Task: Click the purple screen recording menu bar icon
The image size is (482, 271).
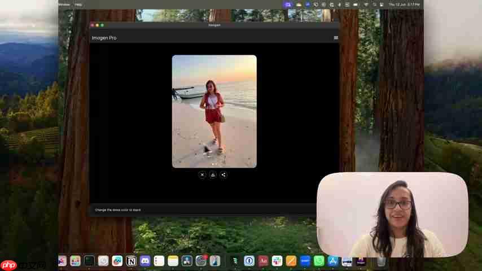Action: pos(288,5)
